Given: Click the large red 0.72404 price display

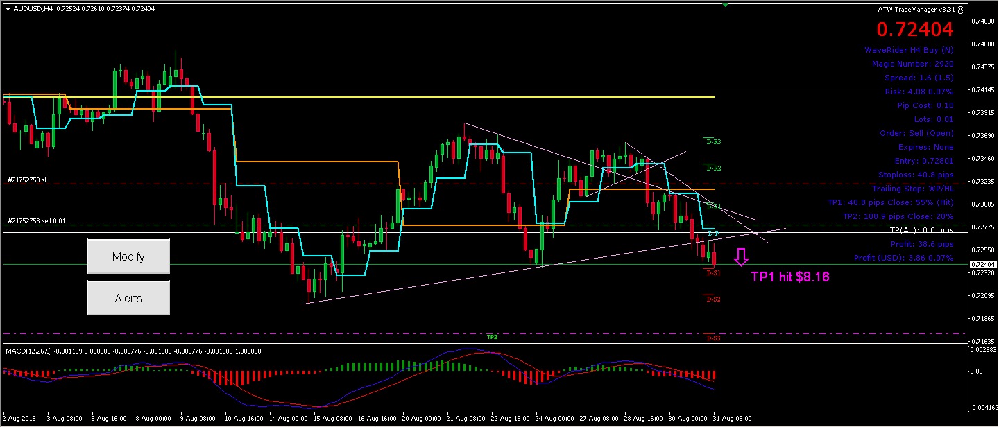Looking at the screenshot, I should pos(915,29).
